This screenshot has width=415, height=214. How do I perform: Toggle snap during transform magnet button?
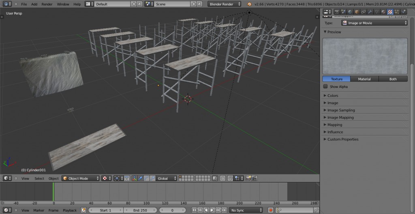230,178
